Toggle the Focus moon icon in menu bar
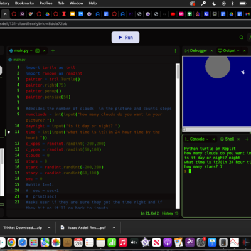251x251 pixels. pos(214,3)
